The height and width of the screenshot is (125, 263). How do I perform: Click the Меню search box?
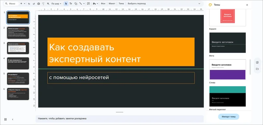pyautogui.click(x=11, y=4)
